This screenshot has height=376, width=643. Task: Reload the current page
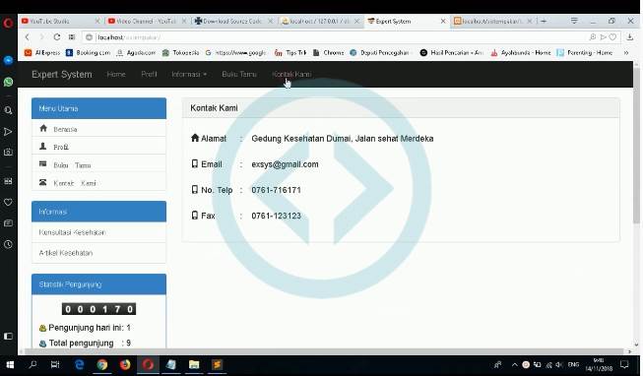(56, 36)
